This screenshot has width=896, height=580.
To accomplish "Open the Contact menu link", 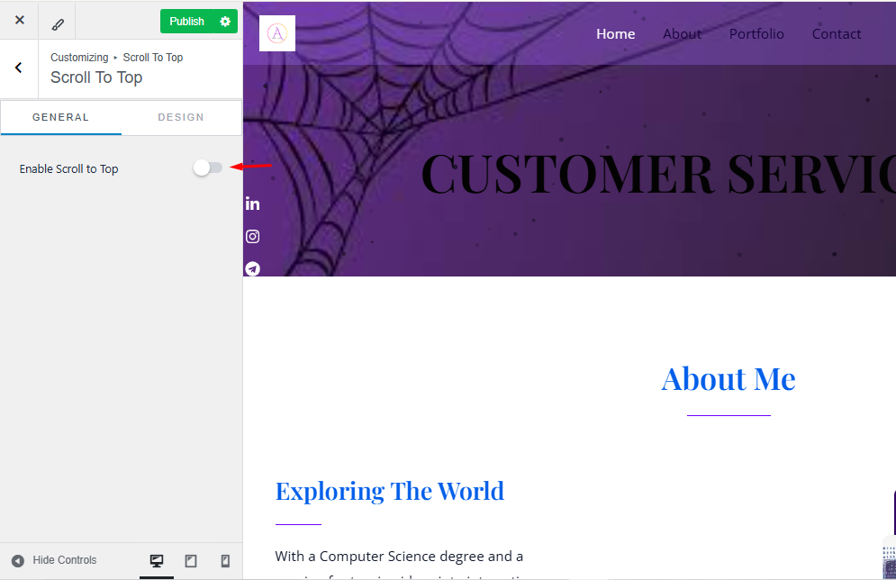I will click(x=837, y=33).
